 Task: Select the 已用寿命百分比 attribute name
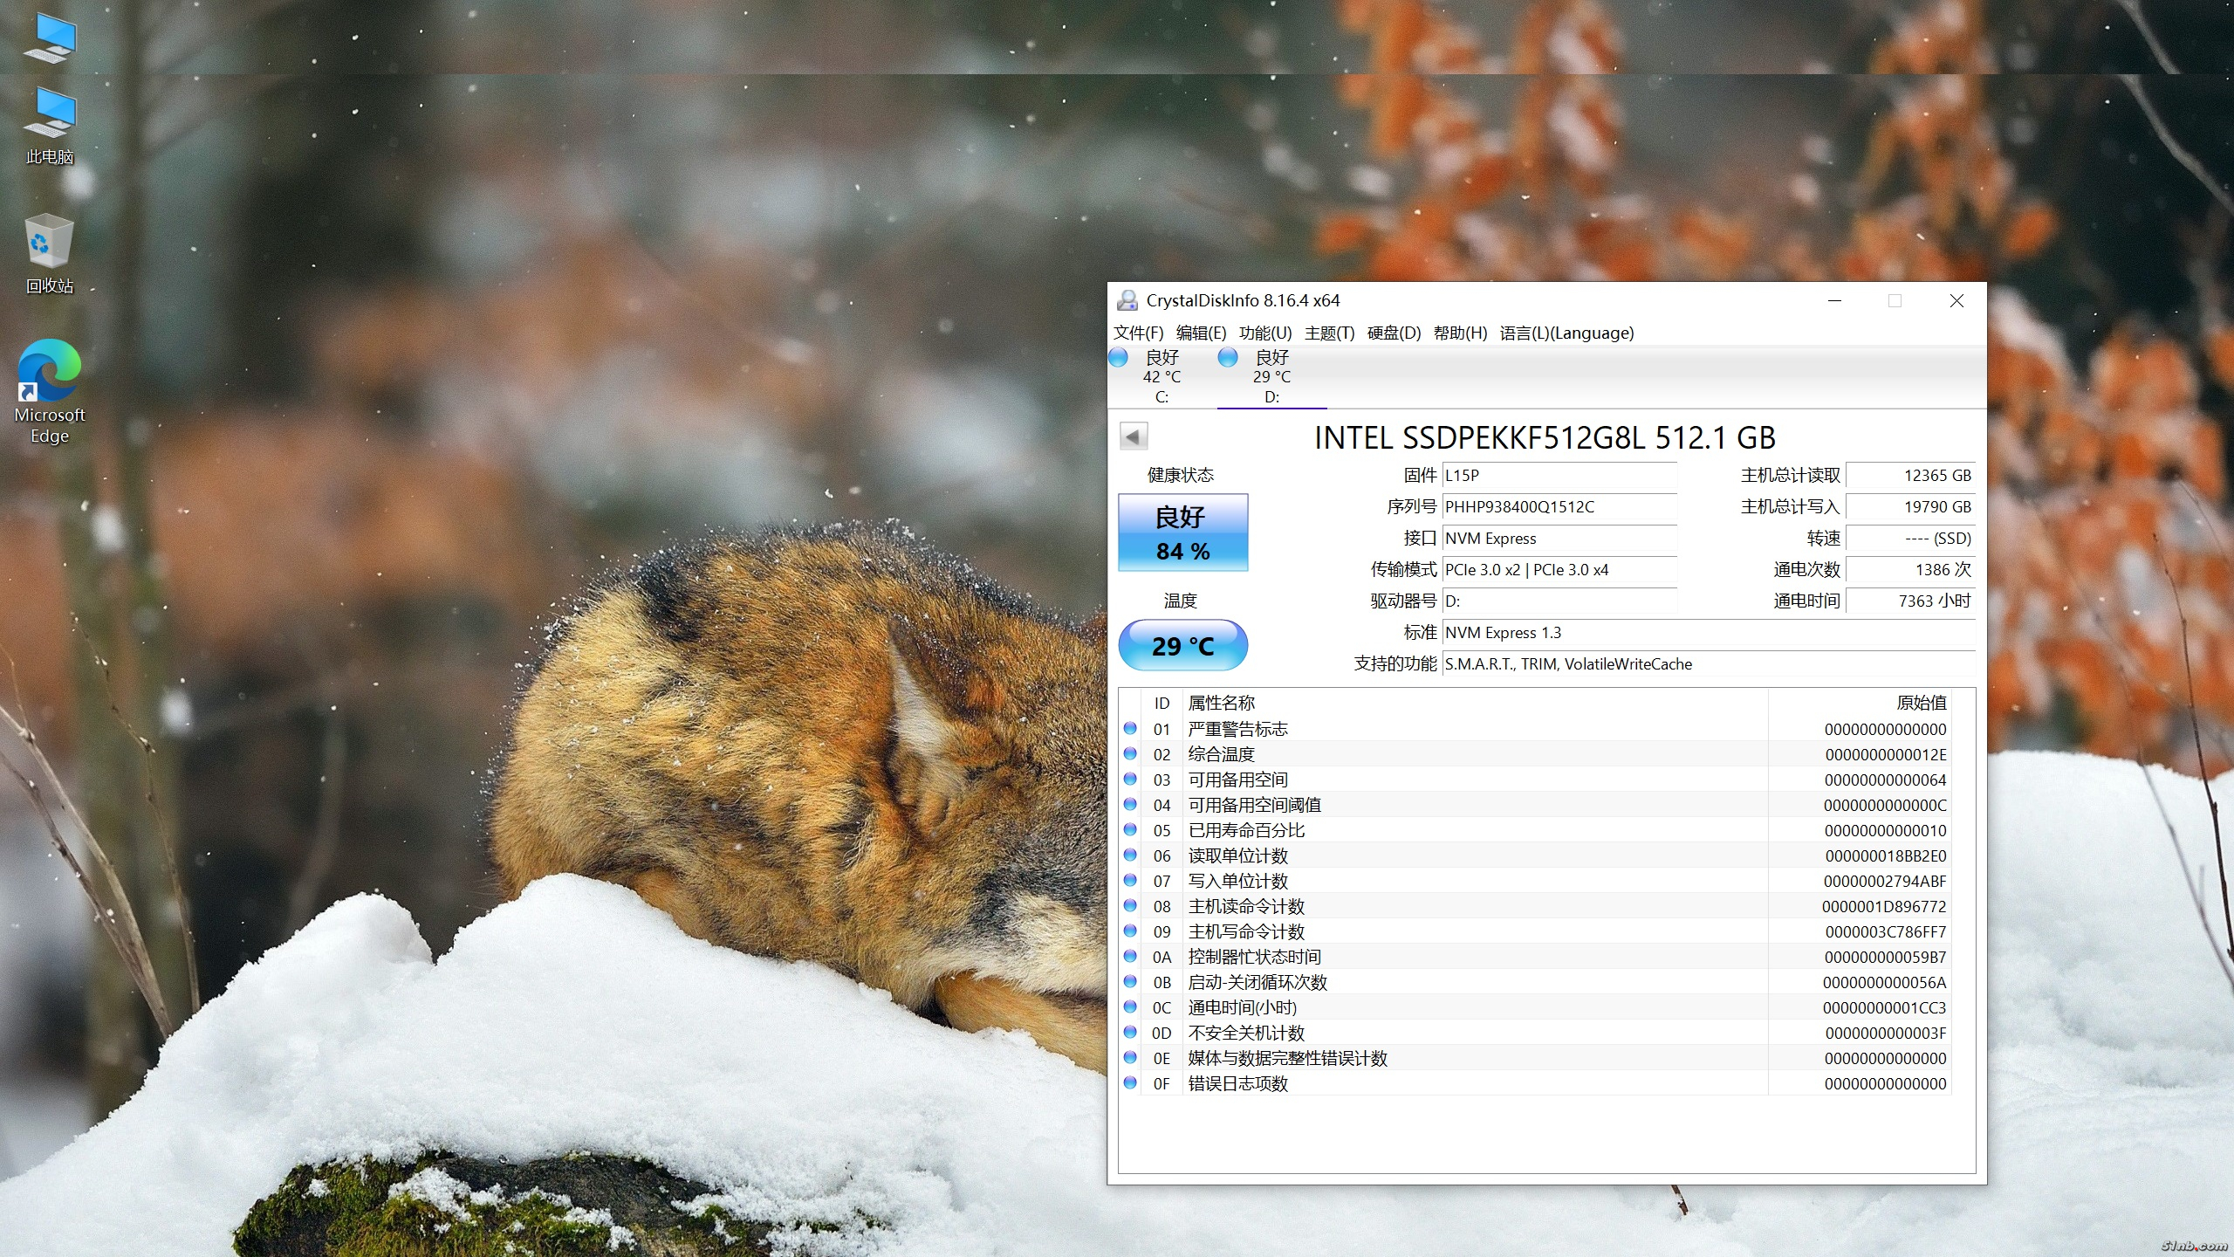click(1246, 830)
